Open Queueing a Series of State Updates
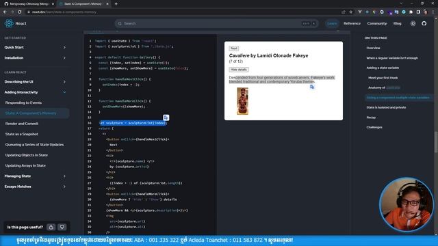The height and width of the screenshot is (246, 438). coord(34,144)
